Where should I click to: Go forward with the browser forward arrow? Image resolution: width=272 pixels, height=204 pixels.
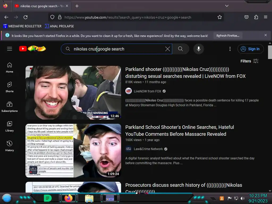16,17
